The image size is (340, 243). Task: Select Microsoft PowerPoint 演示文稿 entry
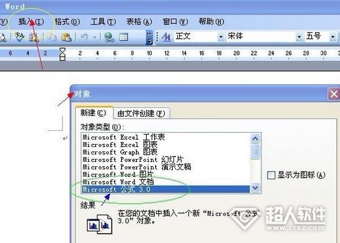click(166, 167)
